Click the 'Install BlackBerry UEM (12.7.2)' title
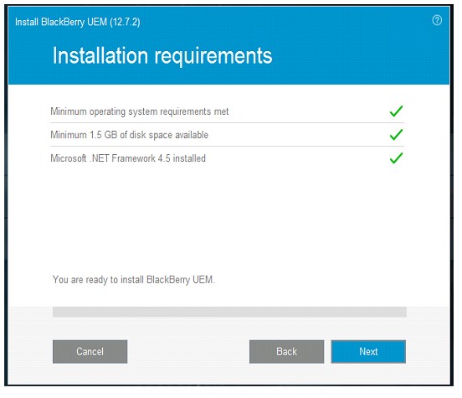This screenshot has width=462, height=398. pos(78,22)
